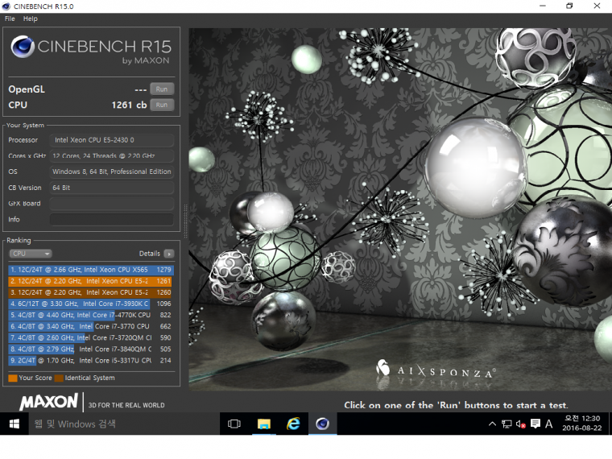Open the clock and date
The height and width of the screenshot is (459, 612).
click(x=582, y=424)
